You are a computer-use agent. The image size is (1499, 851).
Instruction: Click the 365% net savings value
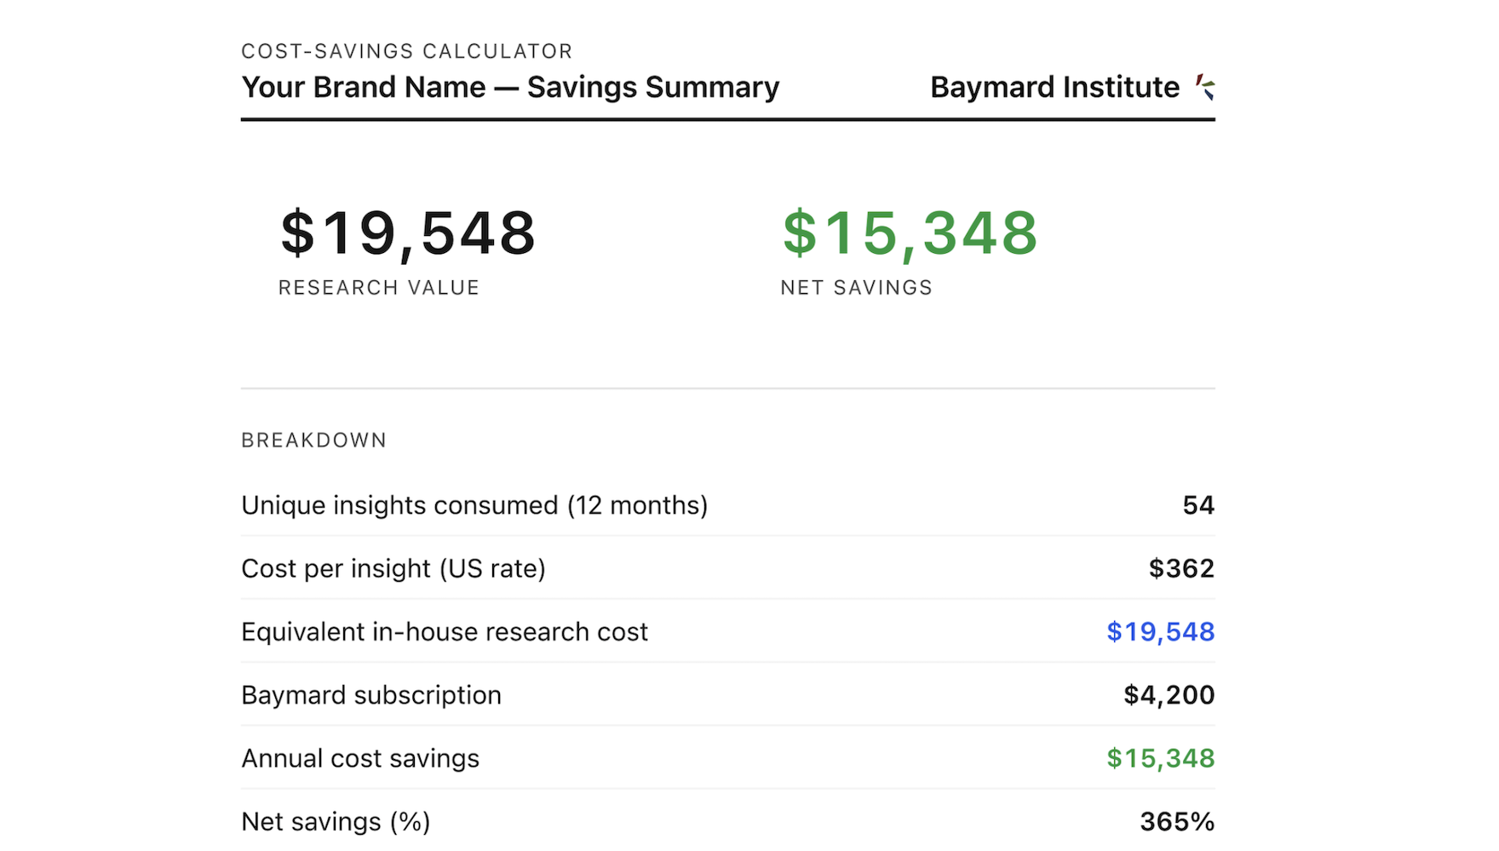click(x=1177, y=821)
